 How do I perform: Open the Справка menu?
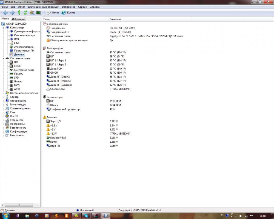pos(95,7)
